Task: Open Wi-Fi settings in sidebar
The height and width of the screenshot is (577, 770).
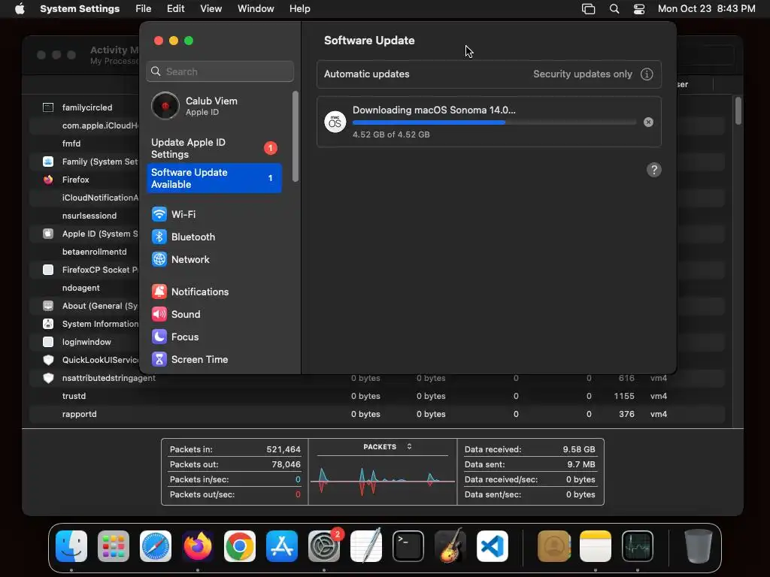Action: [174, 214]
